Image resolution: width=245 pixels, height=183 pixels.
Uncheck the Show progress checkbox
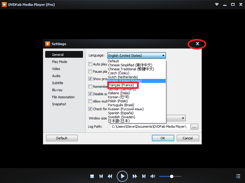[x=90, y=79]
